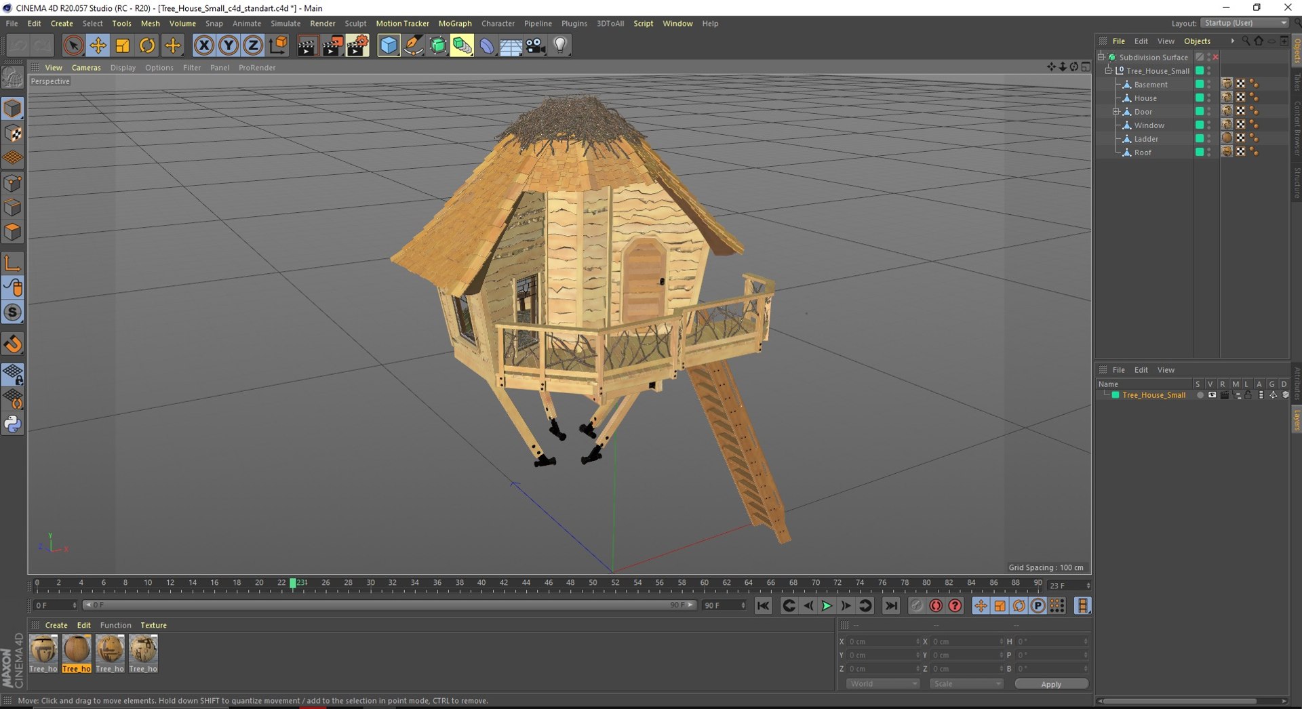Screen dimensions: 1302x709
Task: Click the Make Editable icon
Action: (x=13, y=79)
